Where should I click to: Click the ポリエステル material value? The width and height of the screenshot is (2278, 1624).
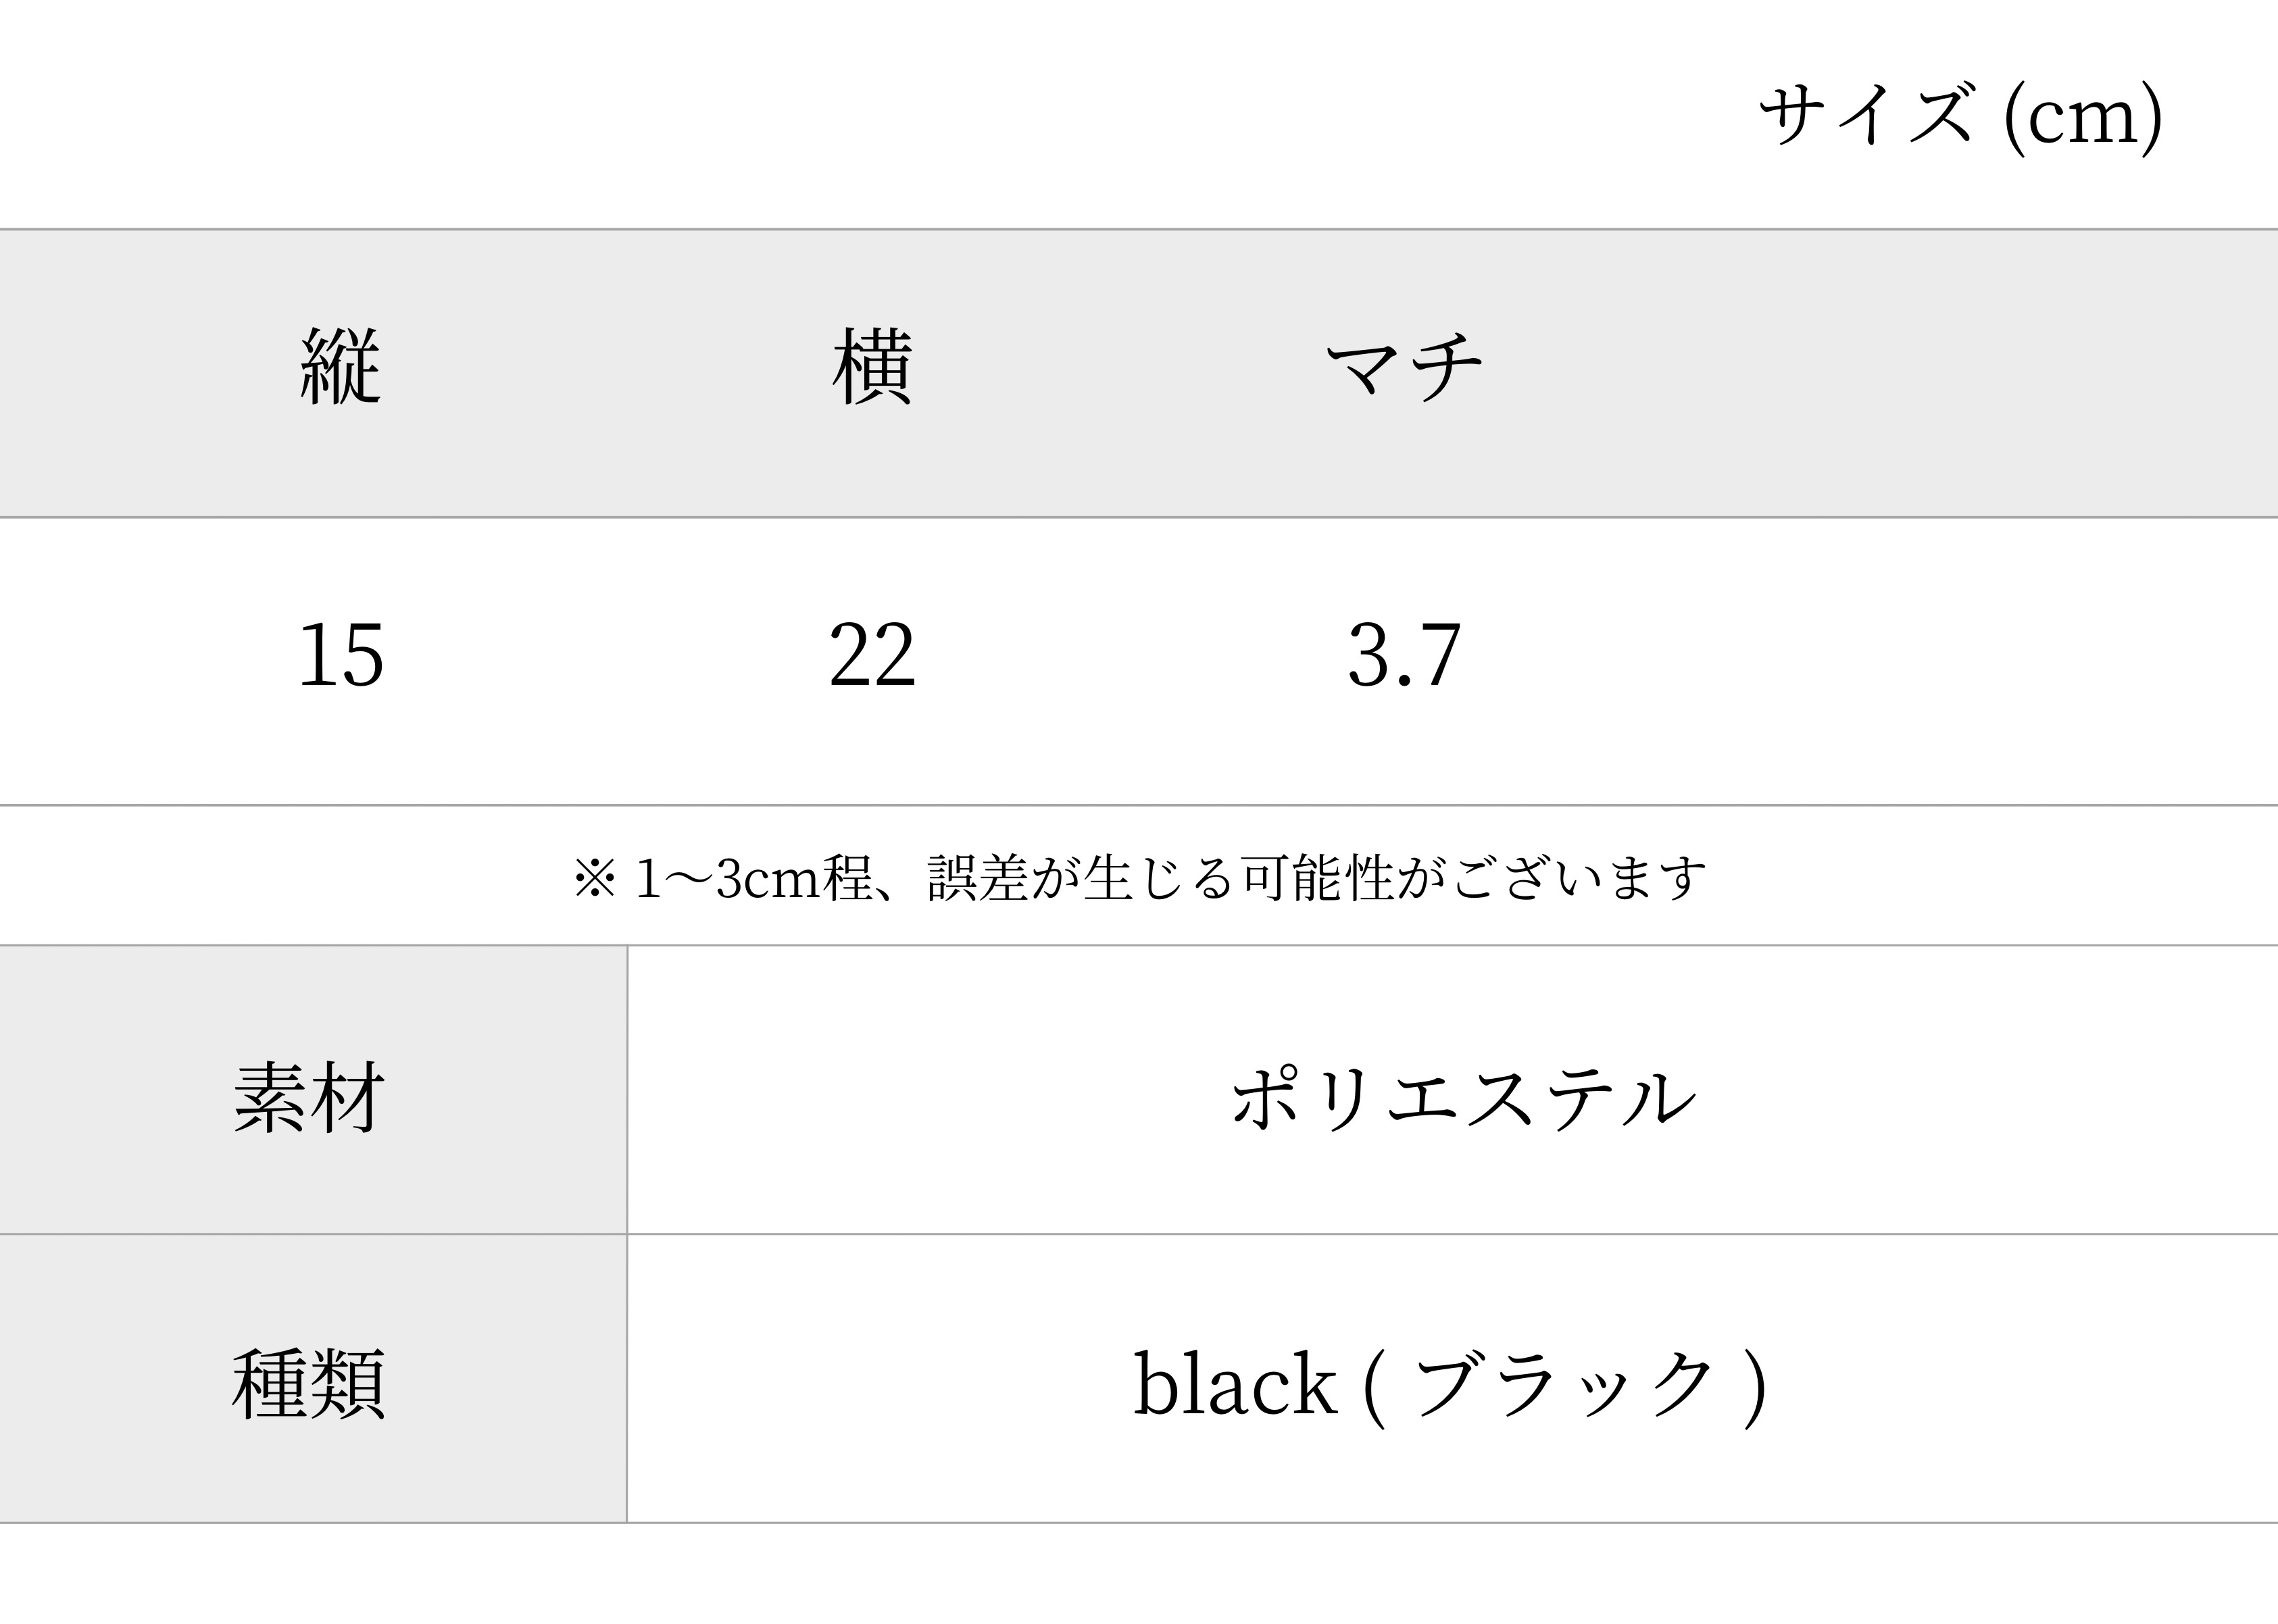pyautogui.click(x=1464, y=1098)
